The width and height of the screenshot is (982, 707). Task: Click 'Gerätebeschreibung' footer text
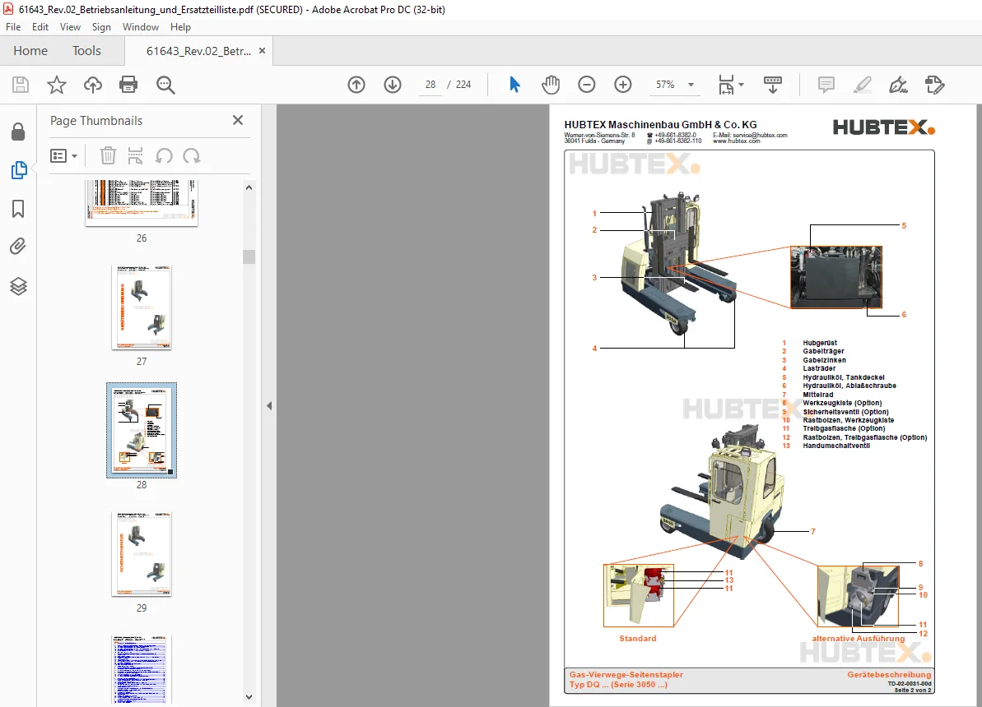pos(889,674)
